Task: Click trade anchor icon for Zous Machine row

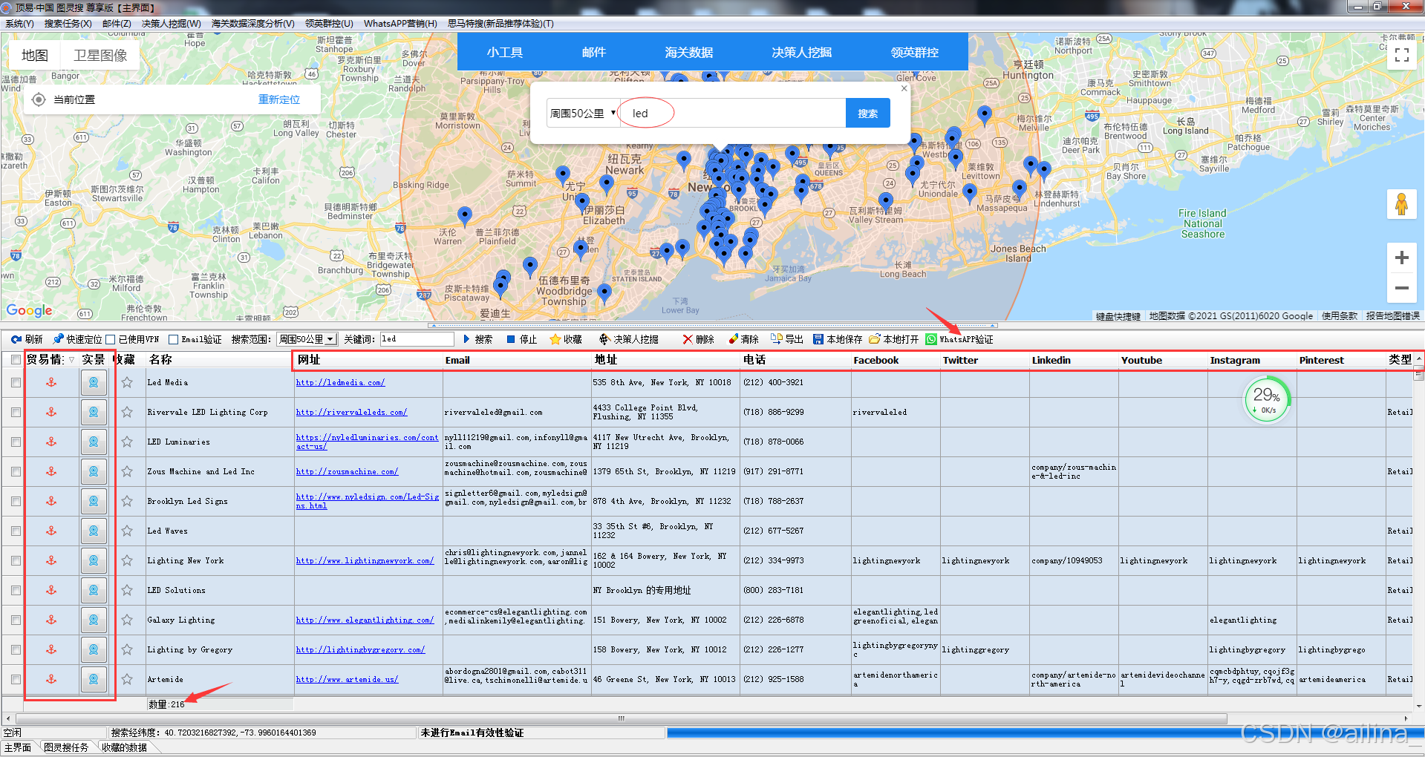Action: click(x=51, y=471)
